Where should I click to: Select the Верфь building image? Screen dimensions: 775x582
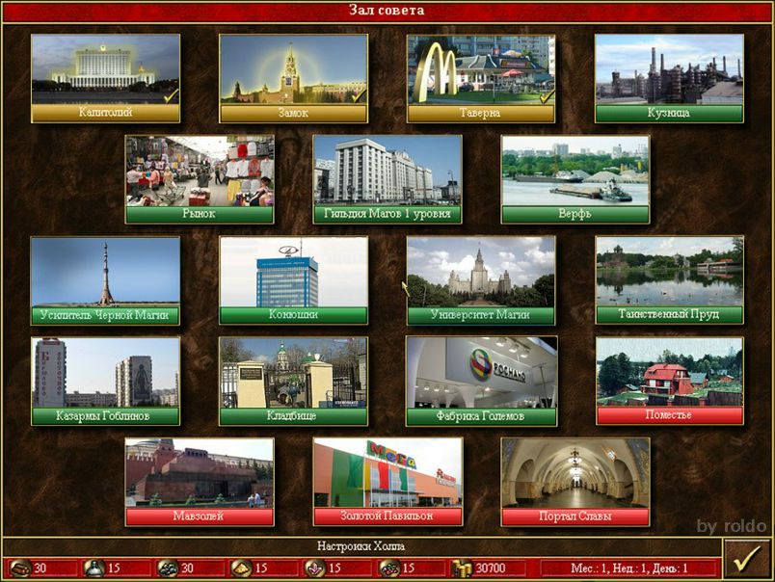[575, 171]
